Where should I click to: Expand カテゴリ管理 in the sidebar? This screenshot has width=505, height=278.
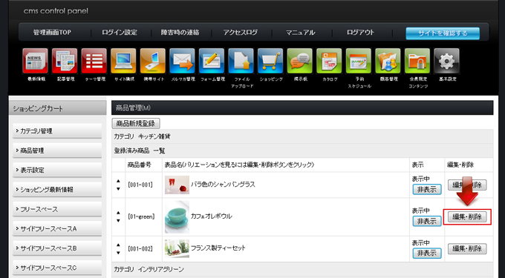tap(57, 131)
